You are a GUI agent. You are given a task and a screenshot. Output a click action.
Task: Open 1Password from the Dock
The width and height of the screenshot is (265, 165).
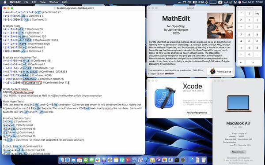[170, 160]
